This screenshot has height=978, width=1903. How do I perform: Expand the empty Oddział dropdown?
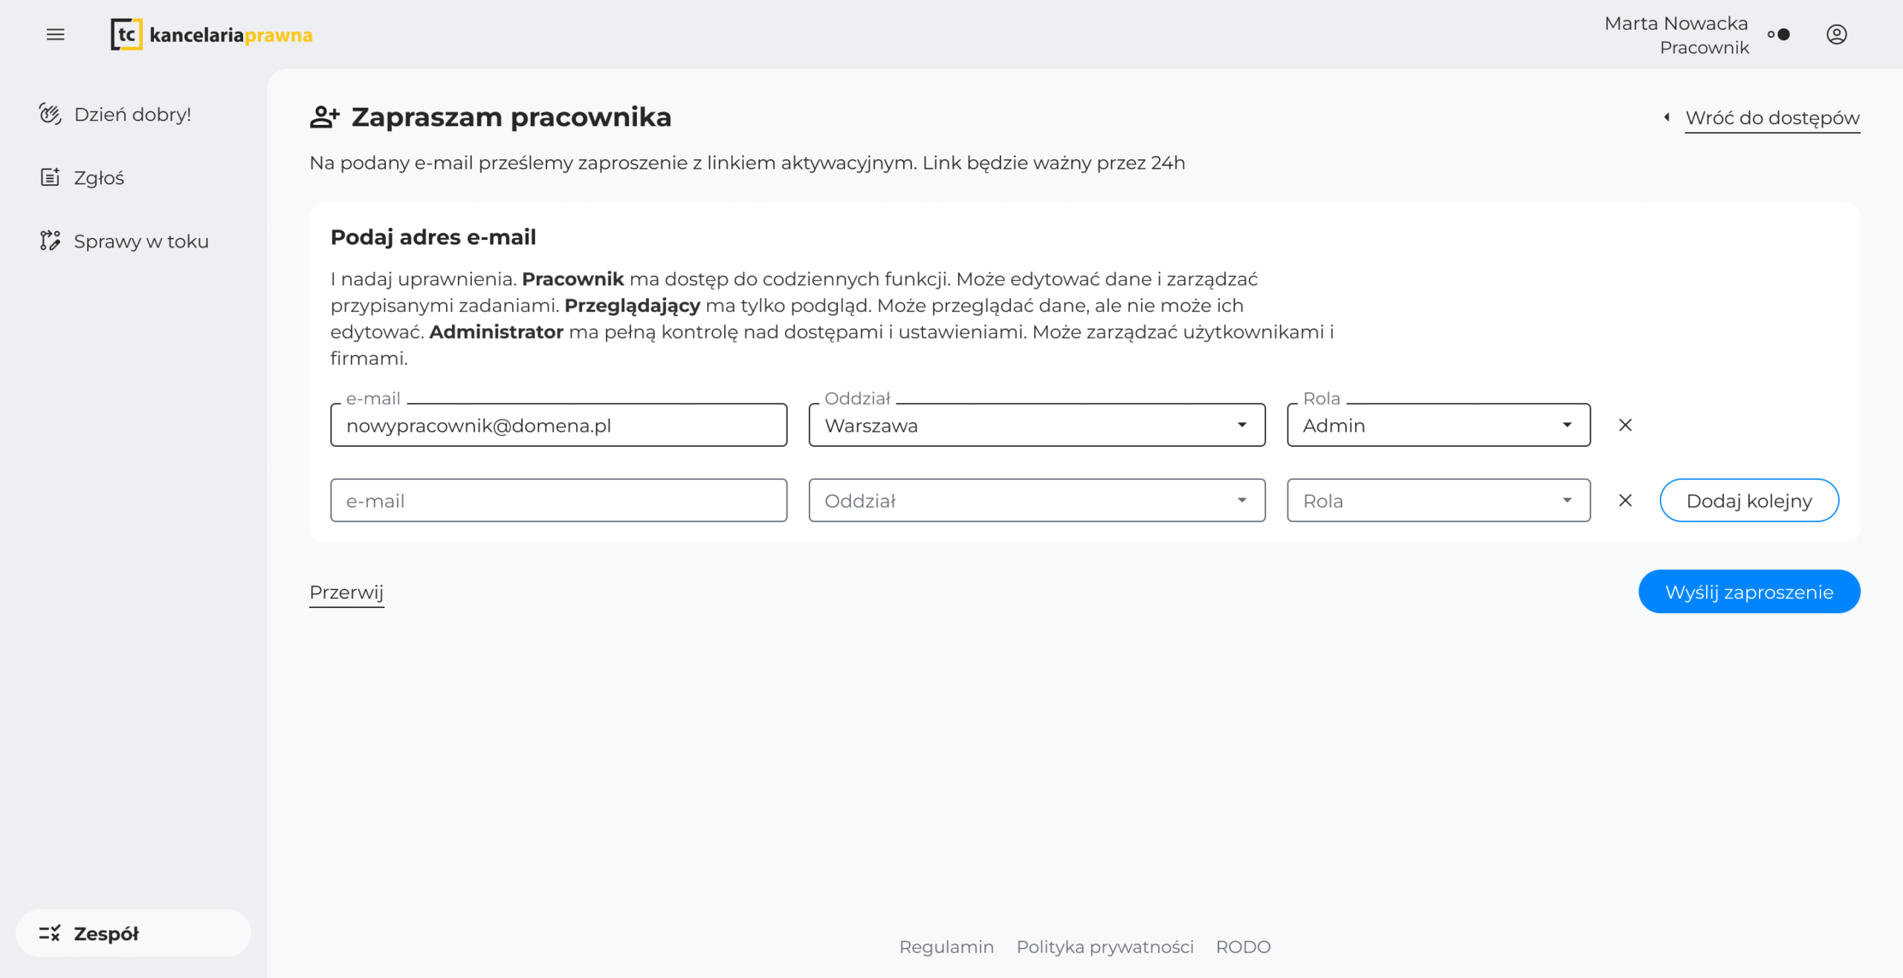click(x=1036, y=500)
